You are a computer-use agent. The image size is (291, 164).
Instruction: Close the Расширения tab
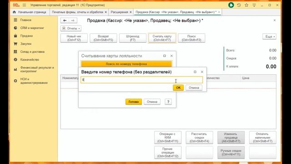[130, 12]
